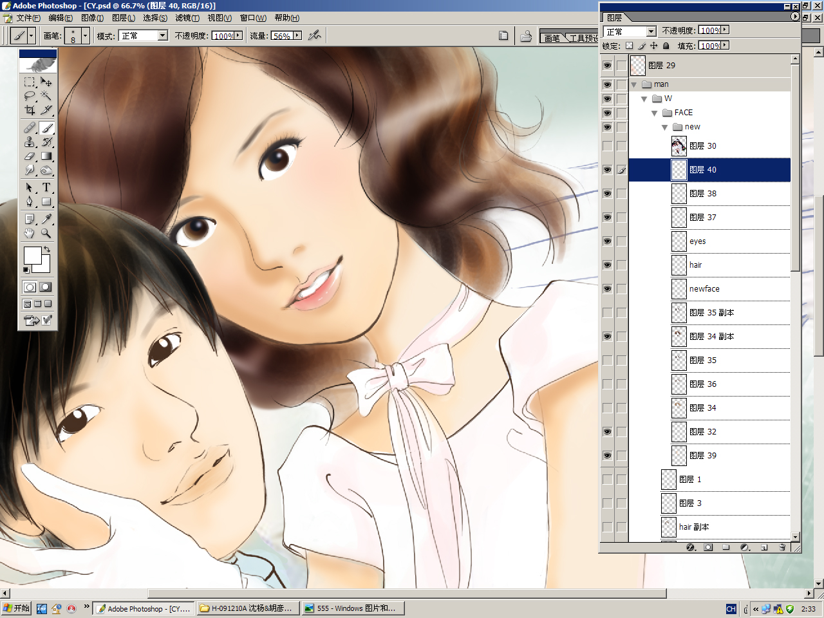Add a layer style via the f icon

[691, 547]
